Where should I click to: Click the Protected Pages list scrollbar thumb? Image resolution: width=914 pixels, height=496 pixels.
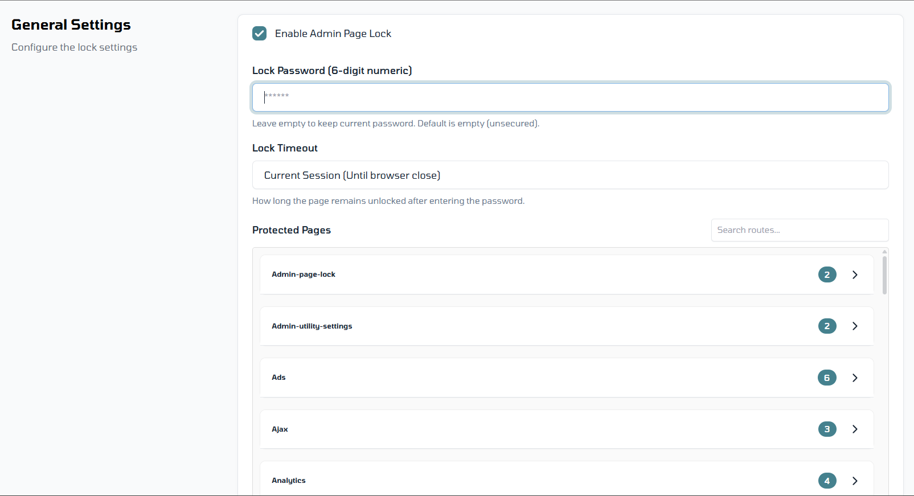point(884,276)
